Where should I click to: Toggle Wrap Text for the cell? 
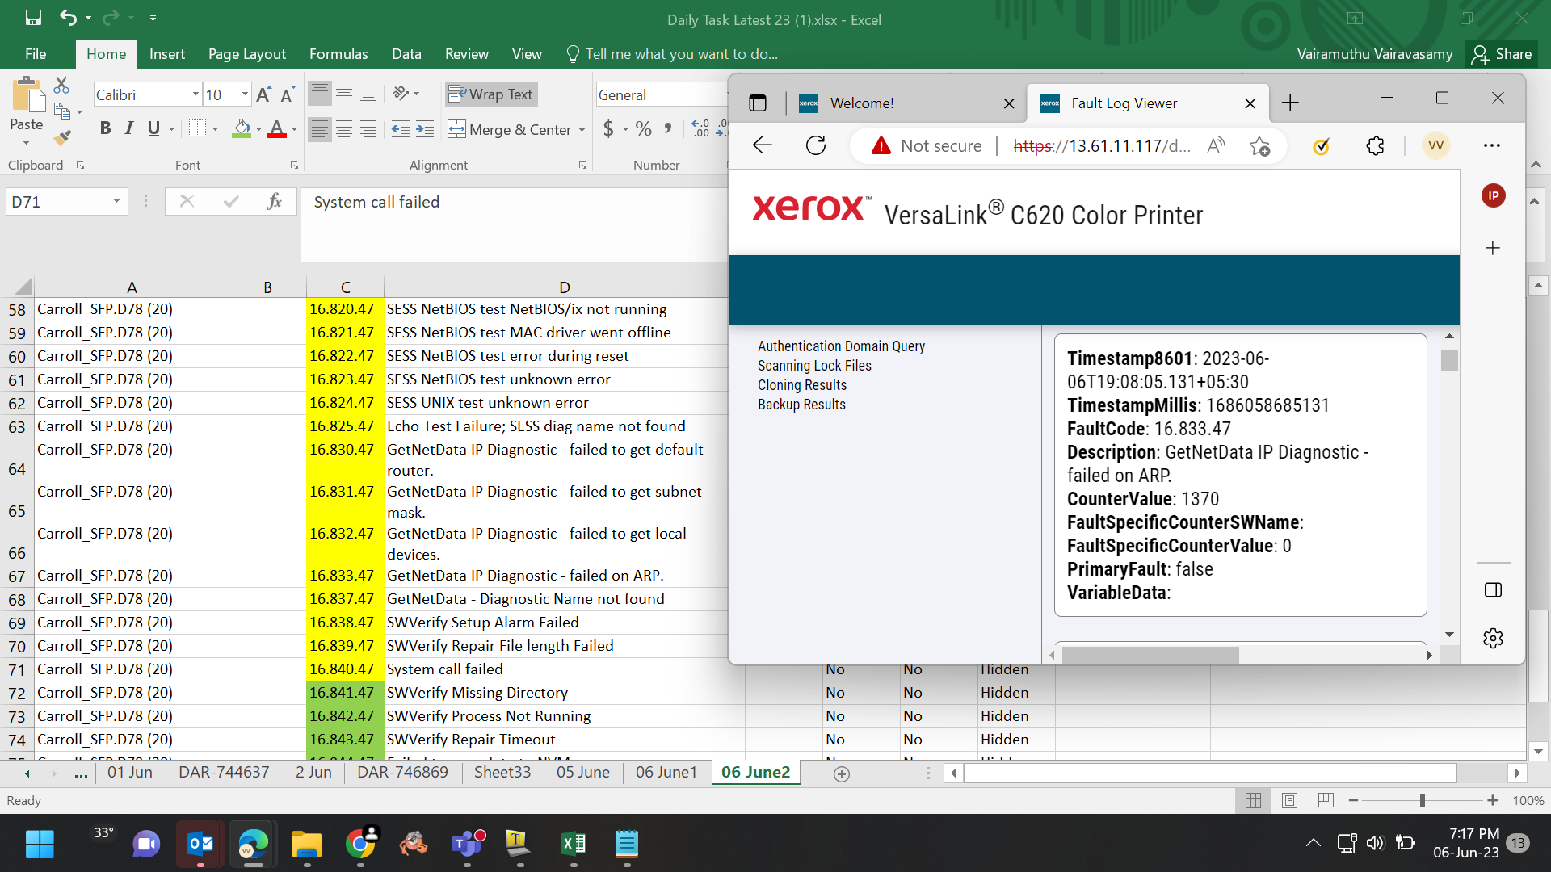[490, 94]
